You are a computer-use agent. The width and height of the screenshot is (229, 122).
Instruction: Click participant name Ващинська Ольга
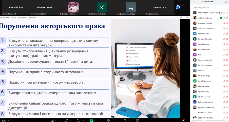tap(205, 113)
